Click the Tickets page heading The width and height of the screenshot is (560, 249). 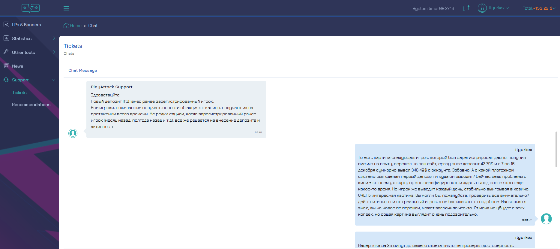pyautogui.click(x=73, y=46)
